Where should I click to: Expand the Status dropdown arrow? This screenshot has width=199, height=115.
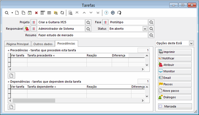[x=145, y=29]
